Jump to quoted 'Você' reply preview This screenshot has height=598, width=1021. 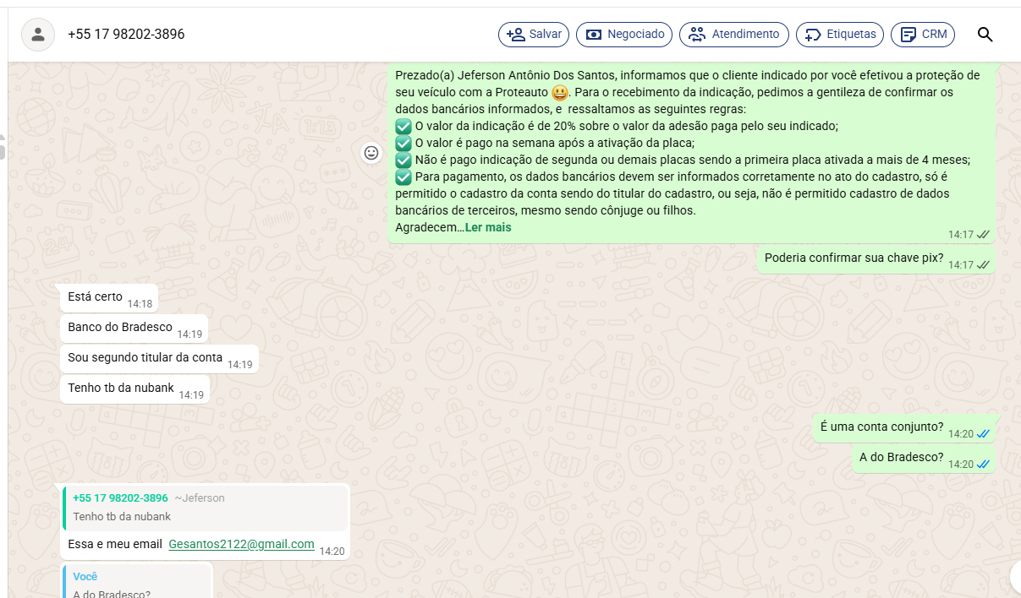tap(137, 583)
